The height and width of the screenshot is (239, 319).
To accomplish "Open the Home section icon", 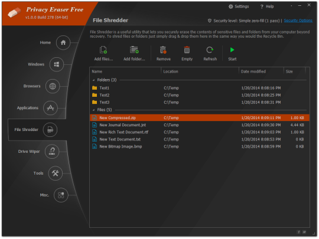I will click(x=63, y=42).
